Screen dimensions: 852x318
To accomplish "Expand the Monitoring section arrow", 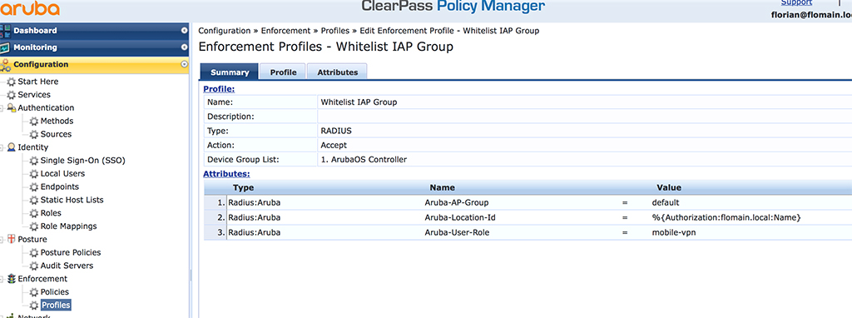I will tap(184, 47).
